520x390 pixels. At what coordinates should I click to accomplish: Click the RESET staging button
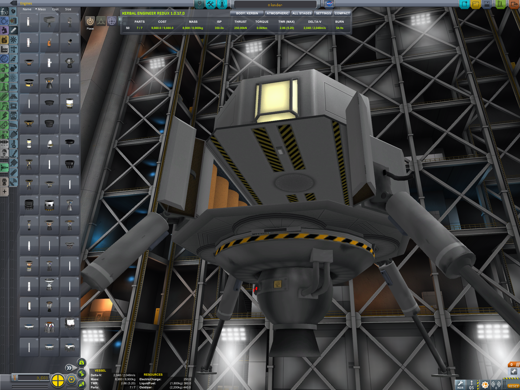pyautogui.click(x=513, y=386)
